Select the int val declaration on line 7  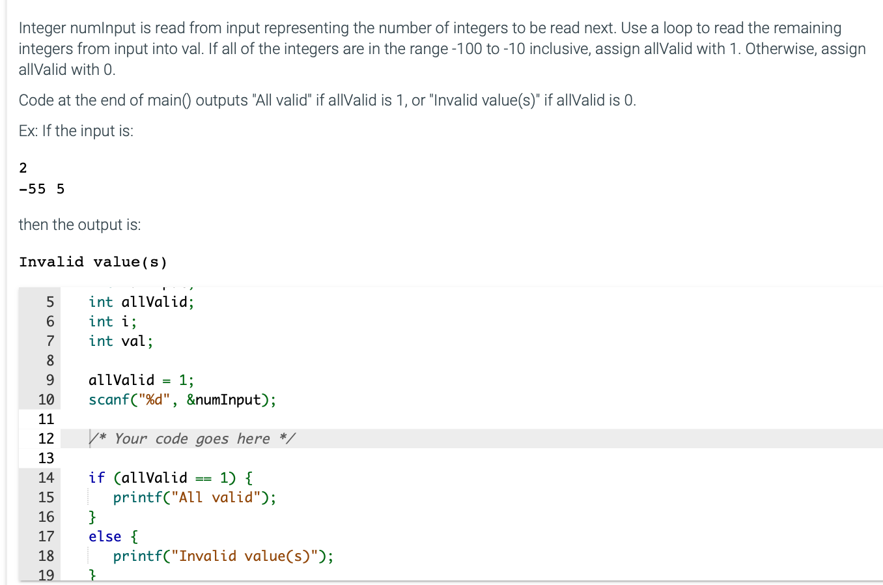pyautogui.click(x=120, y=341)
